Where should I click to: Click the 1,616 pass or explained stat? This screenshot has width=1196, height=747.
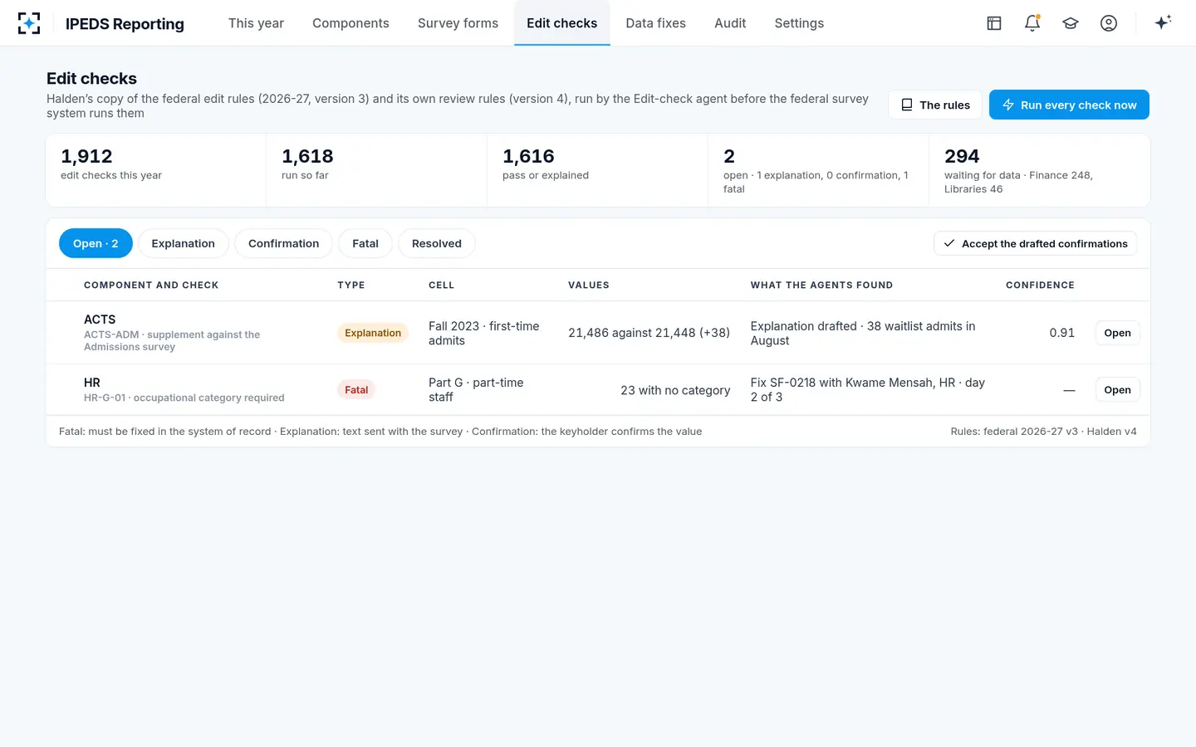pyautogui.click(x=597, y=170)
